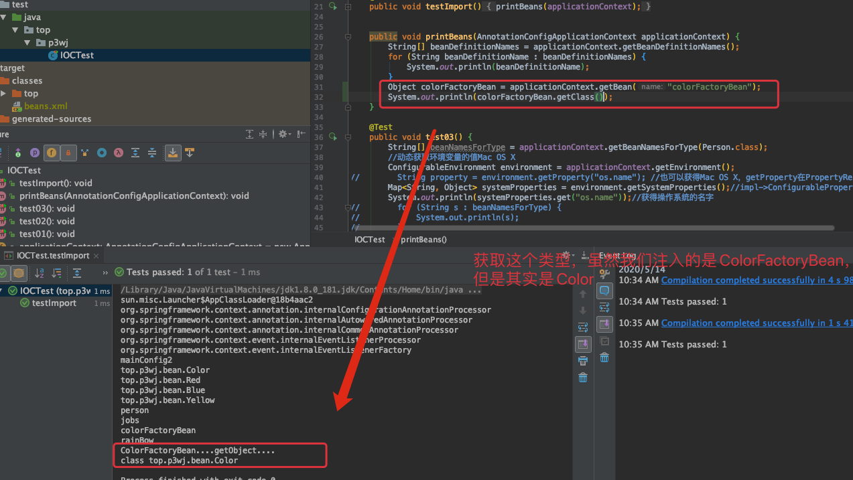Click Mark all as read in Event Log
This screenshot has width=853, height=480.
(604, 341)
